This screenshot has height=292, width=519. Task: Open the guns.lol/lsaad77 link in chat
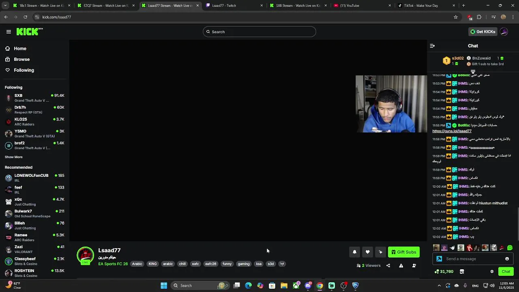coord(452,131)
